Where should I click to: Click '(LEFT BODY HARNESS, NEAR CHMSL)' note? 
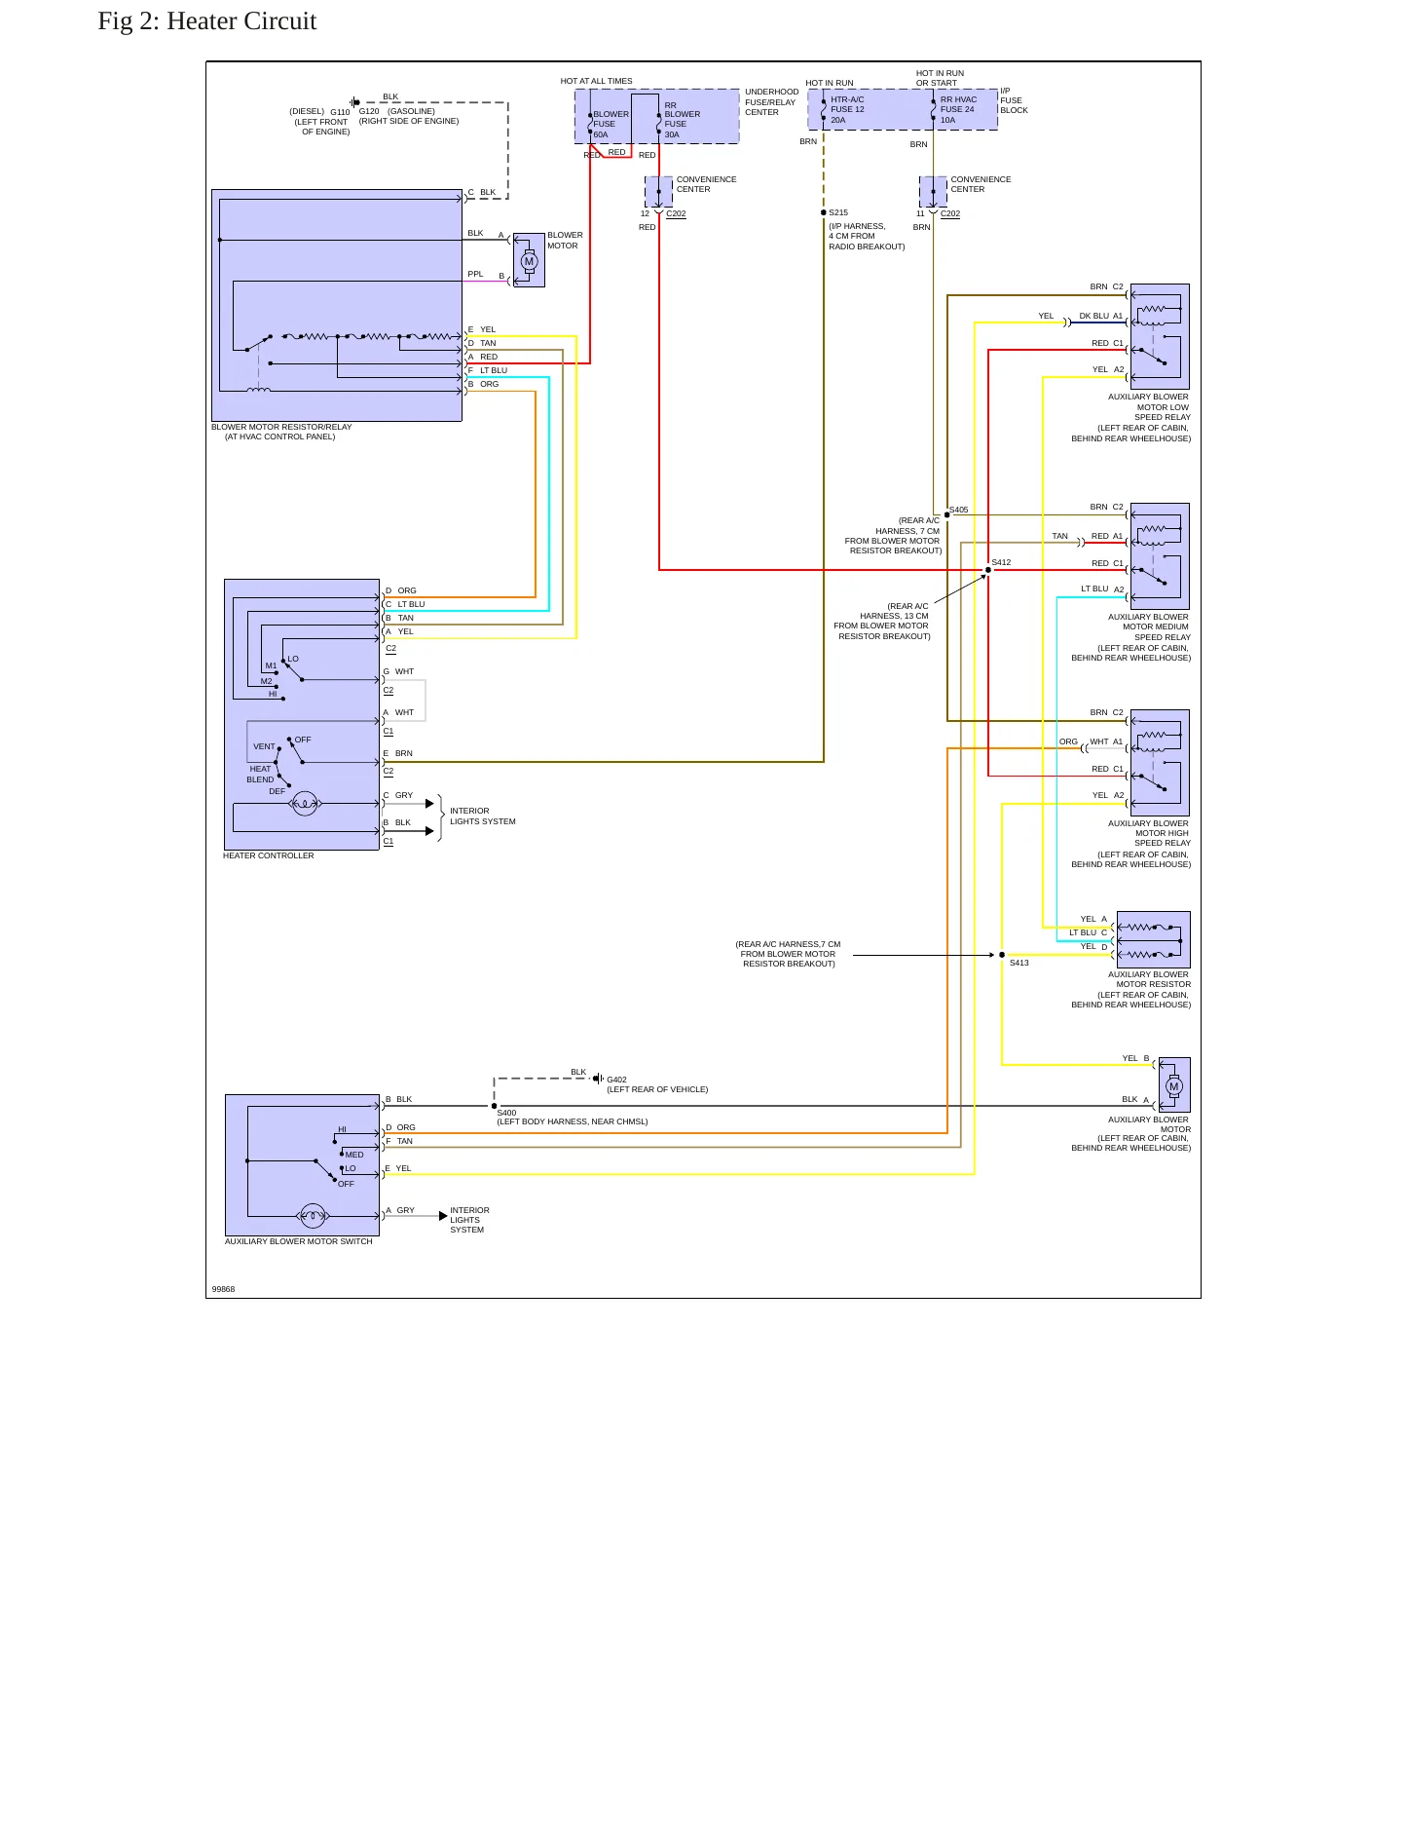573,1121
